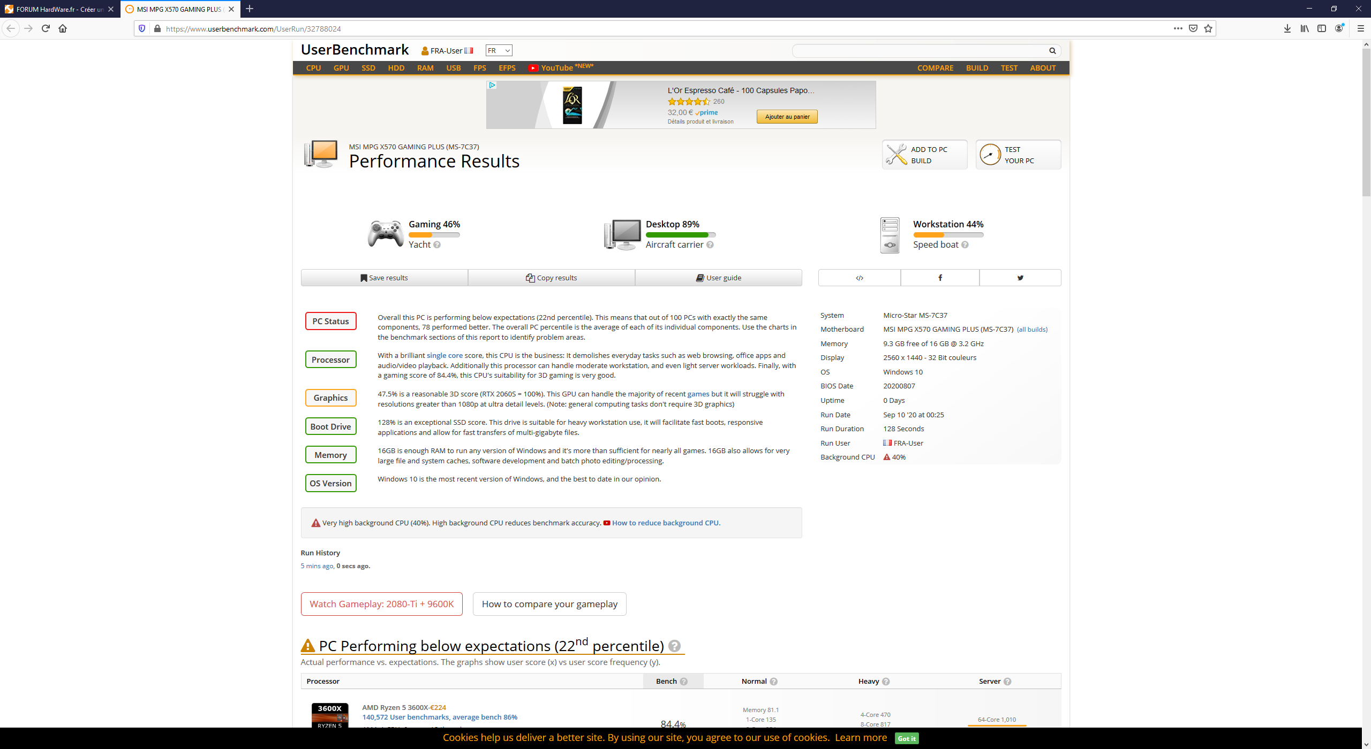Click the Facebook share icon
This screenshot has width=1371, height=749.
[x=940, y=278]
